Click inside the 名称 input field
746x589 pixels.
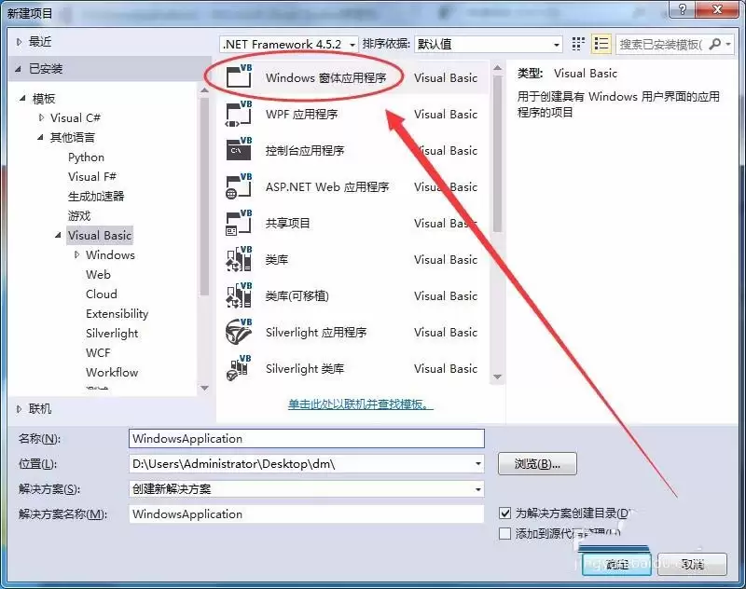coord(308,438)
